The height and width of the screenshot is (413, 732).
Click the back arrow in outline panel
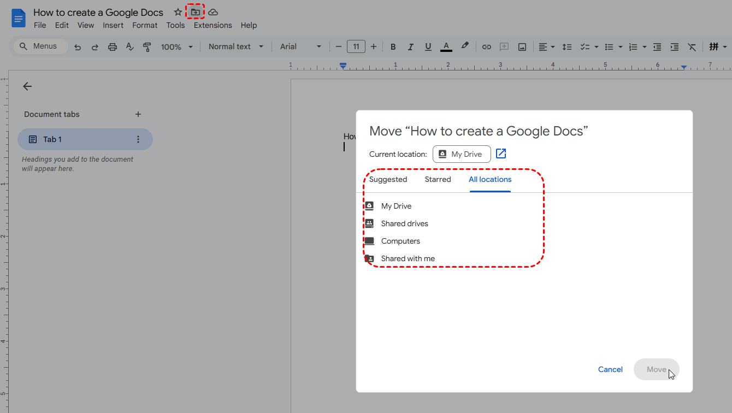point(27,86)
